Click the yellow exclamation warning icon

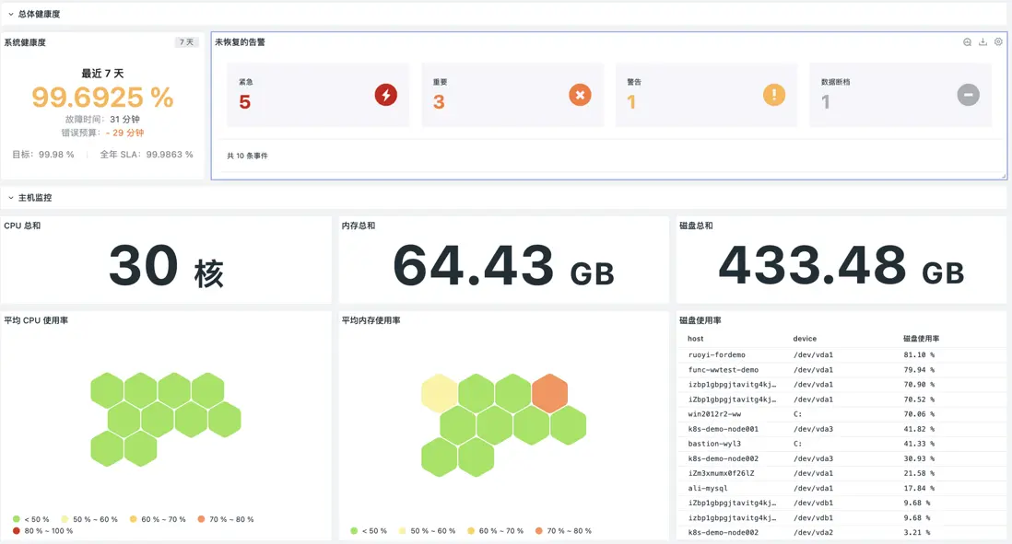774,95
